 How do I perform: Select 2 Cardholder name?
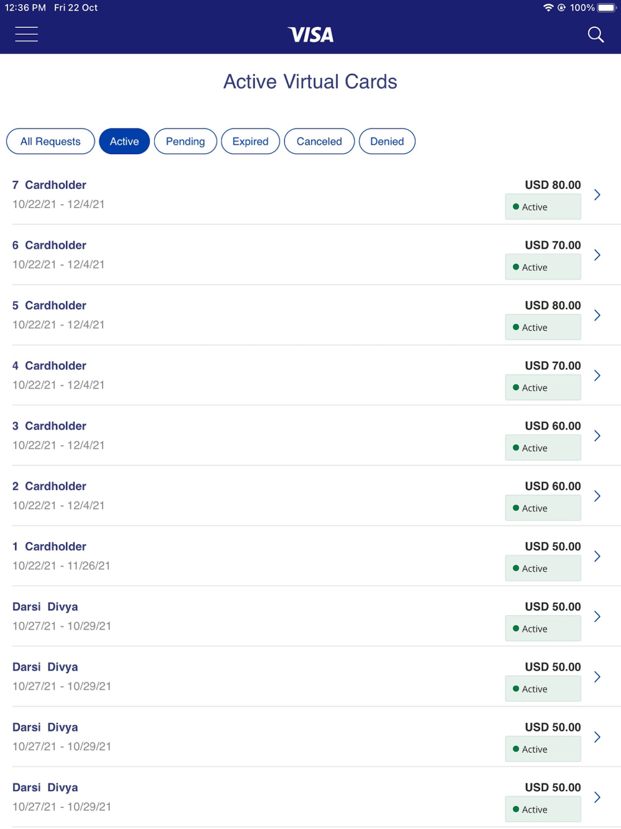49,486
